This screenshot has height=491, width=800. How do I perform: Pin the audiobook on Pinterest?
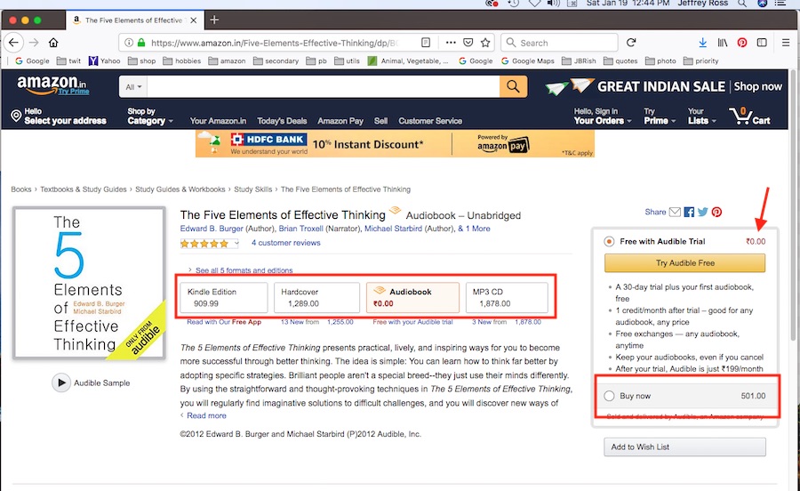[x=716, y=212]
